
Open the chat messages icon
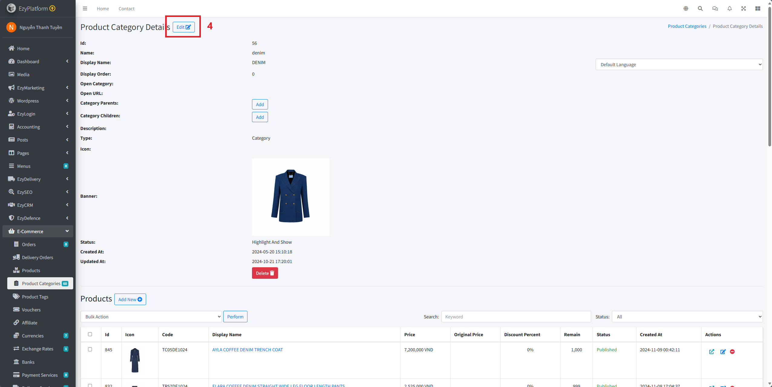point(715,8)
